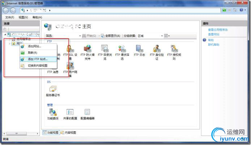Click View Application Pools (查看应用程序池) link
This screenshot has height=145, width=251.
pos(218,30)
